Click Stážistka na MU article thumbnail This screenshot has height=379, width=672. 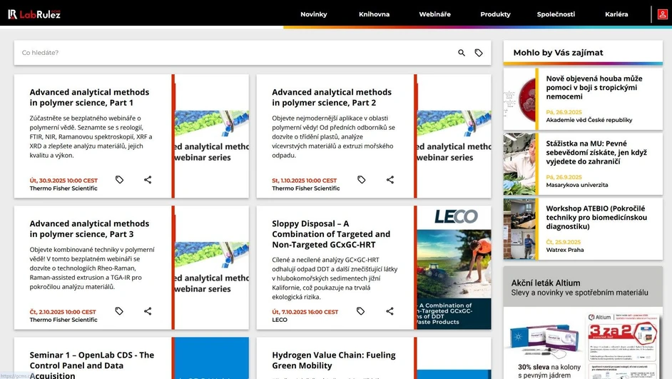point(519,163)
